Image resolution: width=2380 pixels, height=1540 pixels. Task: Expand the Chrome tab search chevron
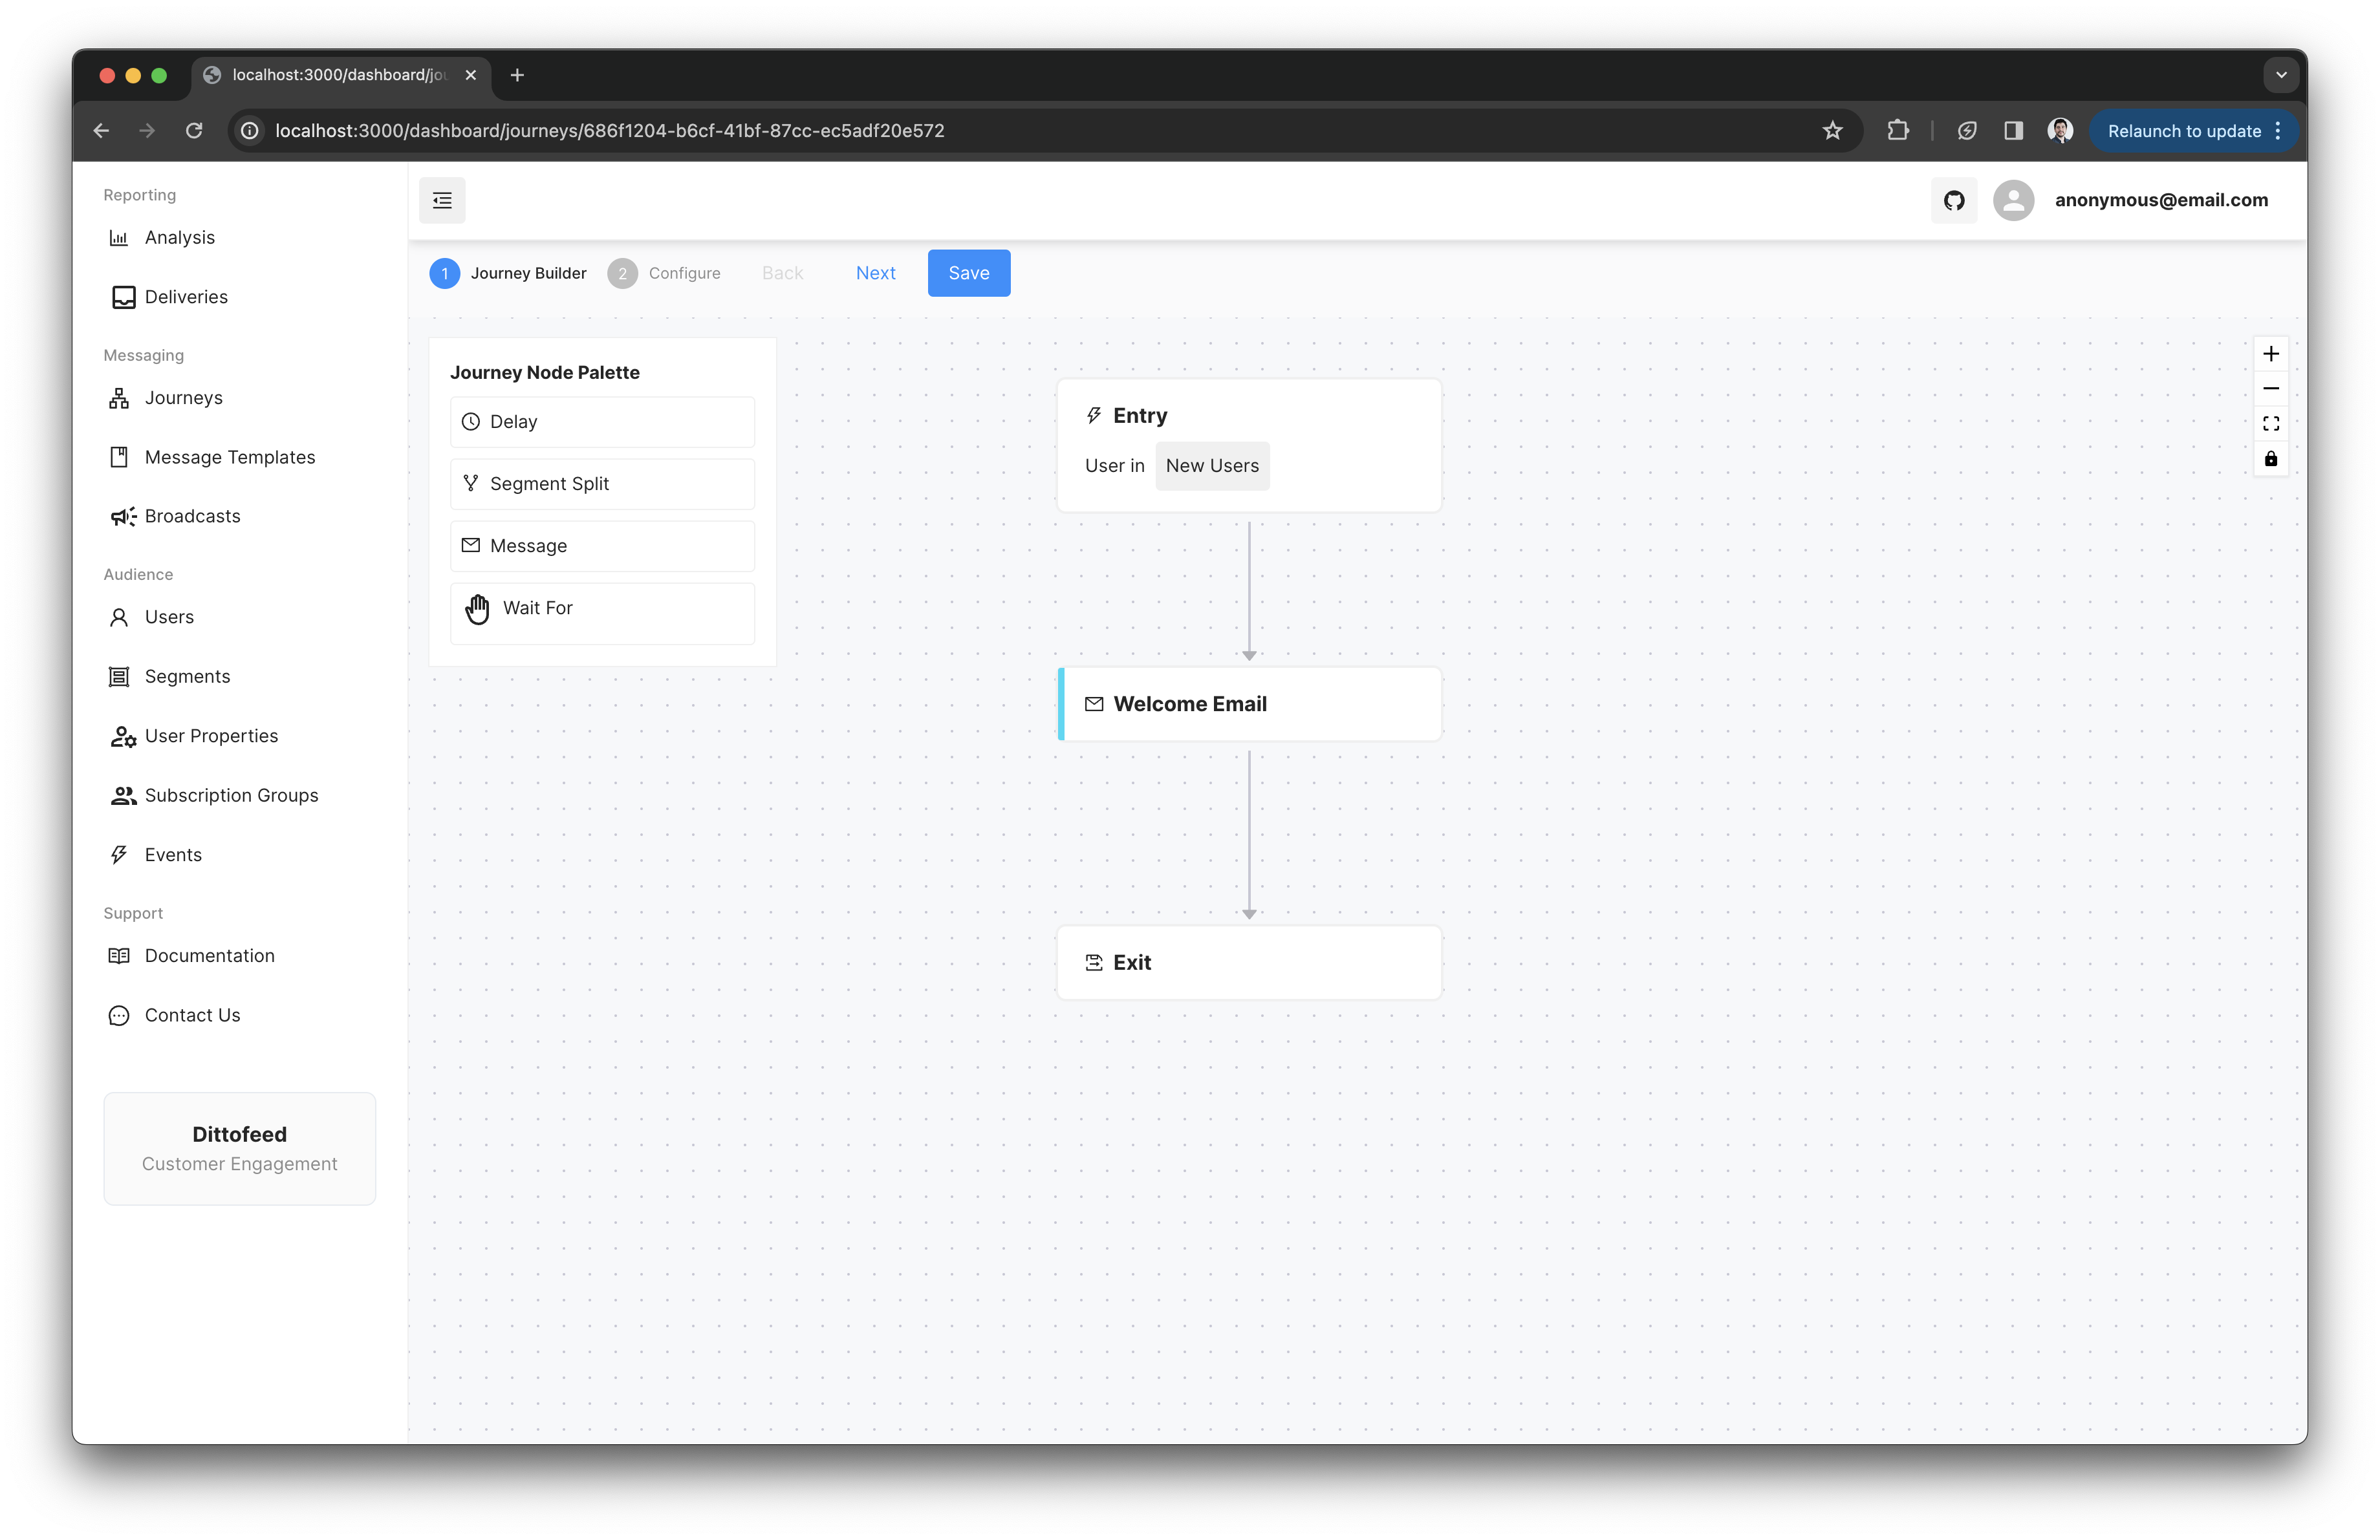pos(2280,75)
